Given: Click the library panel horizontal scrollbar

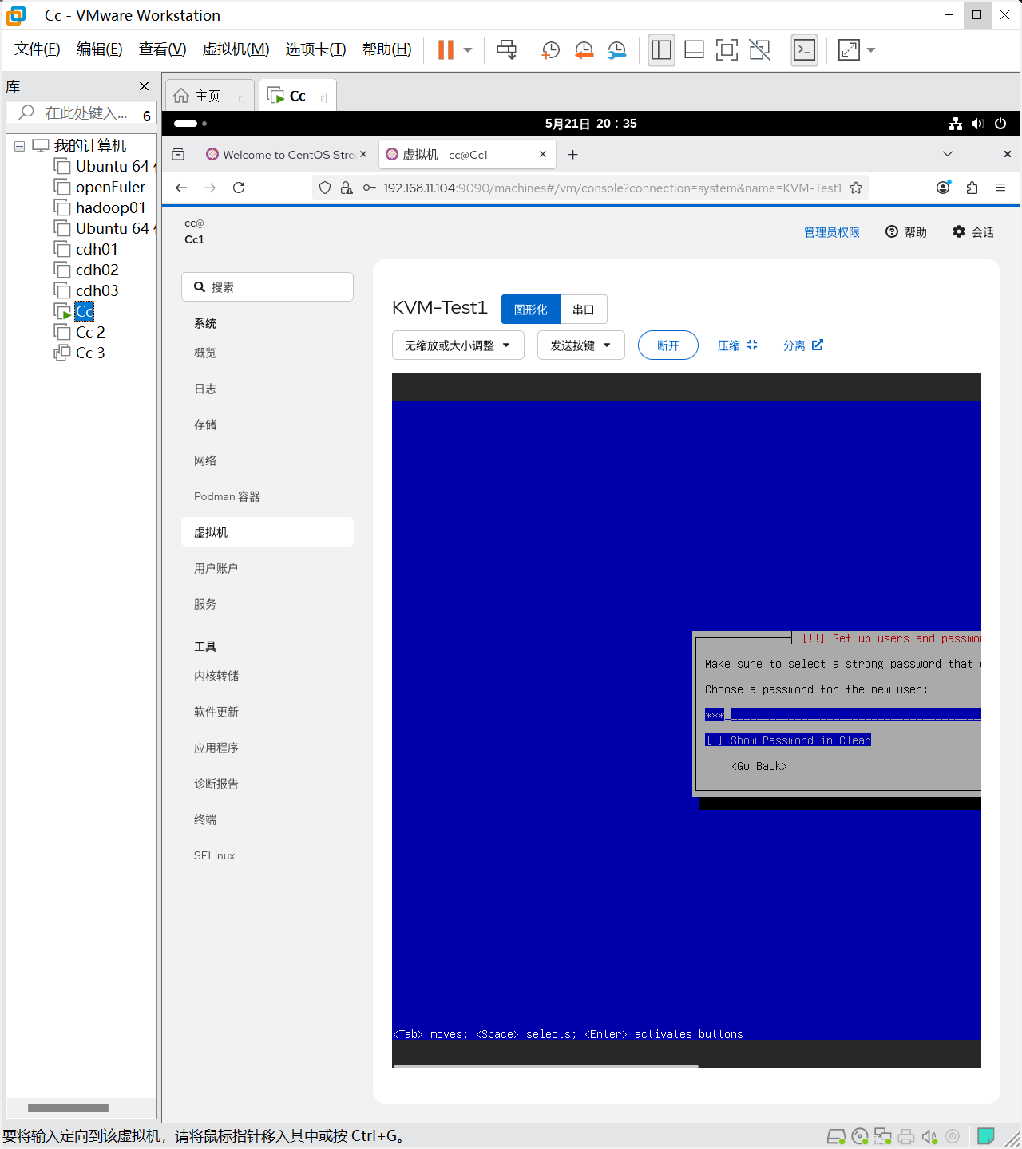Looking at the screenshot, I should click(68, 1108).
